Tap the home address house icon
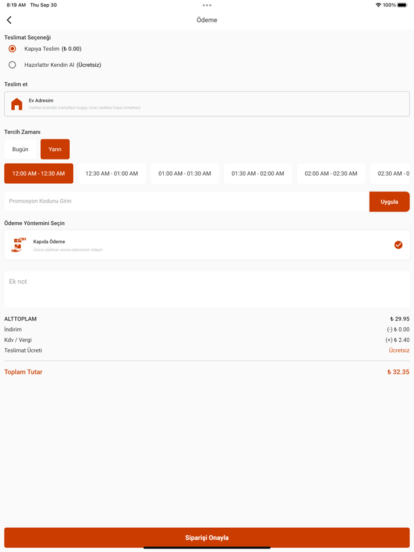The image size is (414, 552). tap(17, 104)
